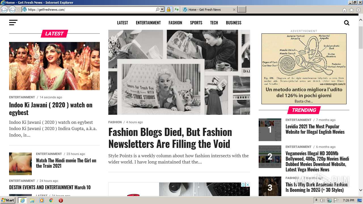This screenshot has width=363, height=204.
Task: Click the Indoo Ki Jawani article image
Action: (x=54, y=66)
